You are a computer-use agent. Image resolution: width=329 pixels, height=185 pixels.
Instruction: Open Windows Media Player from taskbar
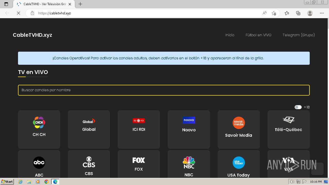(38, 182)
